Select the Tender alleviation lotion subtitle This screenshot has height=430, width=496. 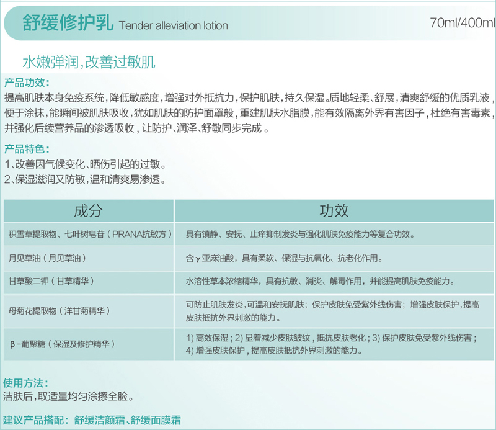coord(172,25)
